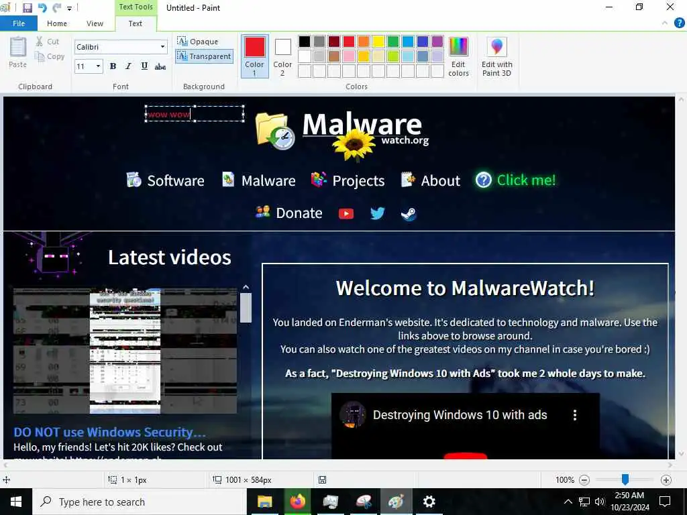Click the Paint palette taskbar icon
687x515 pixels.
[x=396, y=502]
